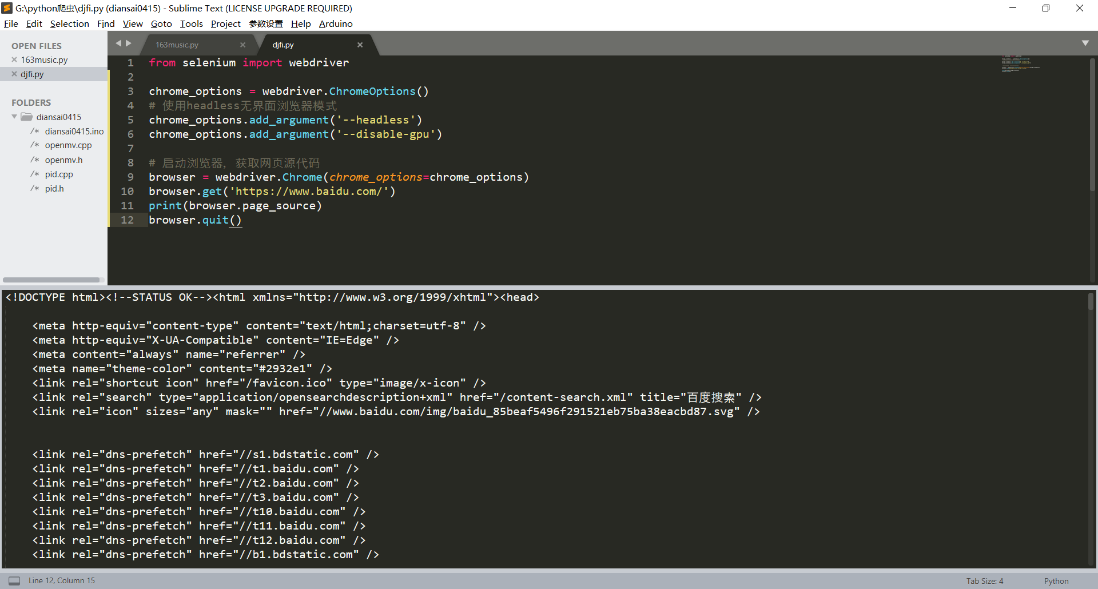Open the Tools menu
1098x589 pixels.
coord(192,23)
